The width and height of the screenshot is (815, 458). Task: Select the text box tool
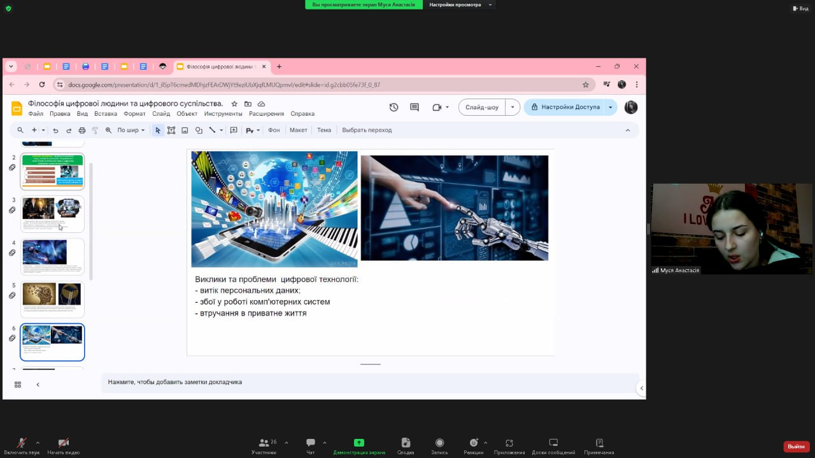(x=171, y=130)
